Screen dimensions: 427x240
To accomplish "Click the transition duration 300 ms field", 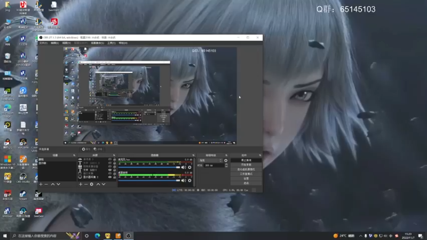I will [x=214, y=165].
